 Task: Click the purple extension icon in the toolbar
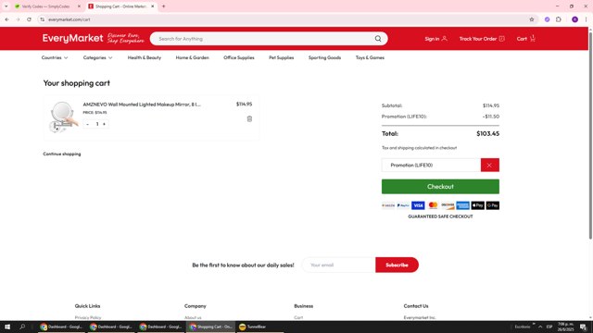click(547, 19)
